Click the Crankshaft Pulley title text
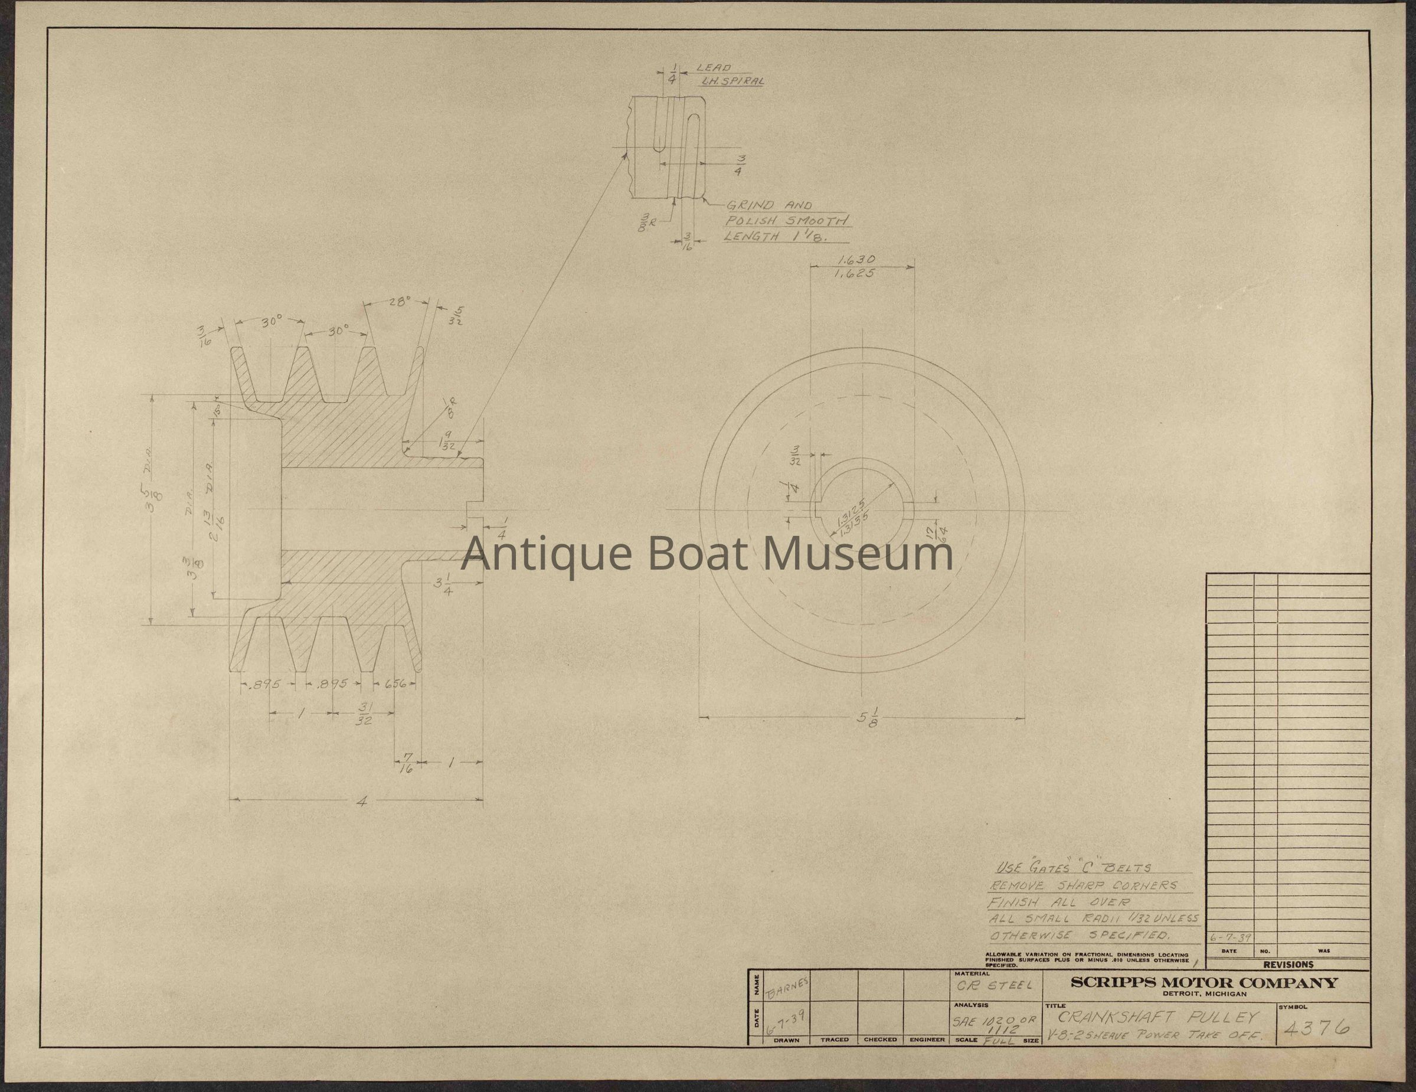Viewport: 1416px width, 1092px height. pos(1158,1017)
